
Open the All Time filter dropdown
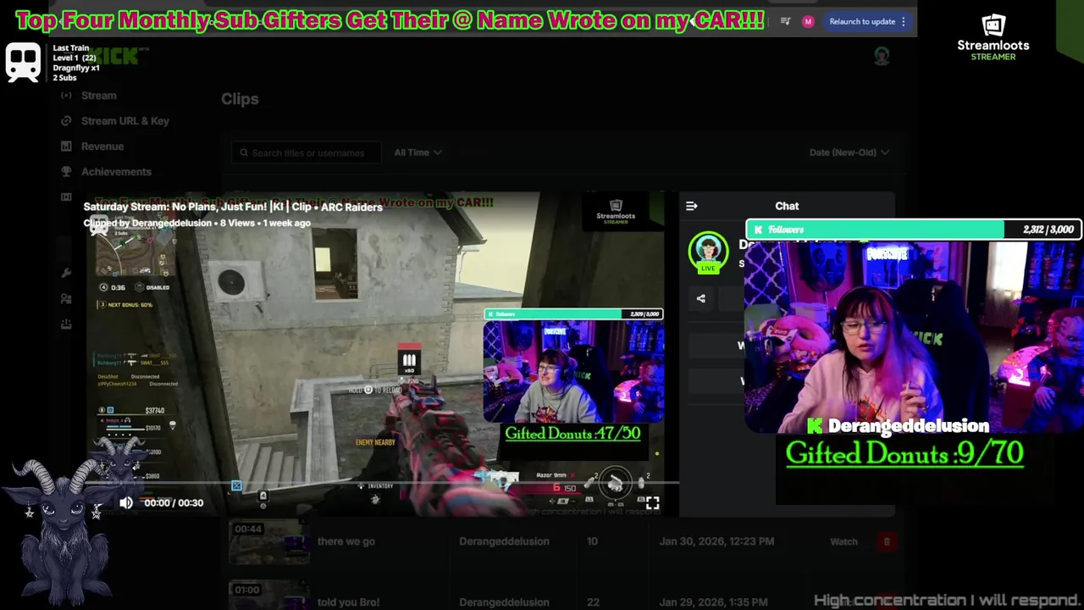[418, 152]
